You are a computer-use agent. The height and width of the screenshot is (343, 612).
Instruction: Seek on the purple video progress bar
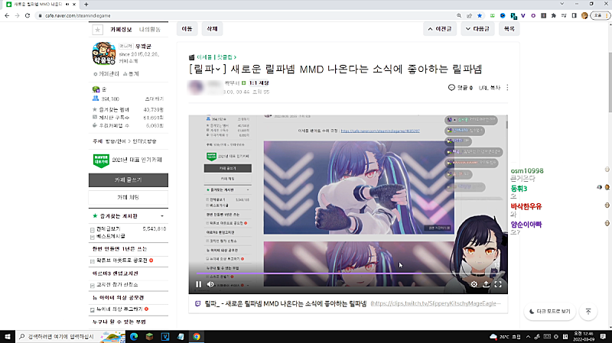pyautogui.click(x=348, y=273)
